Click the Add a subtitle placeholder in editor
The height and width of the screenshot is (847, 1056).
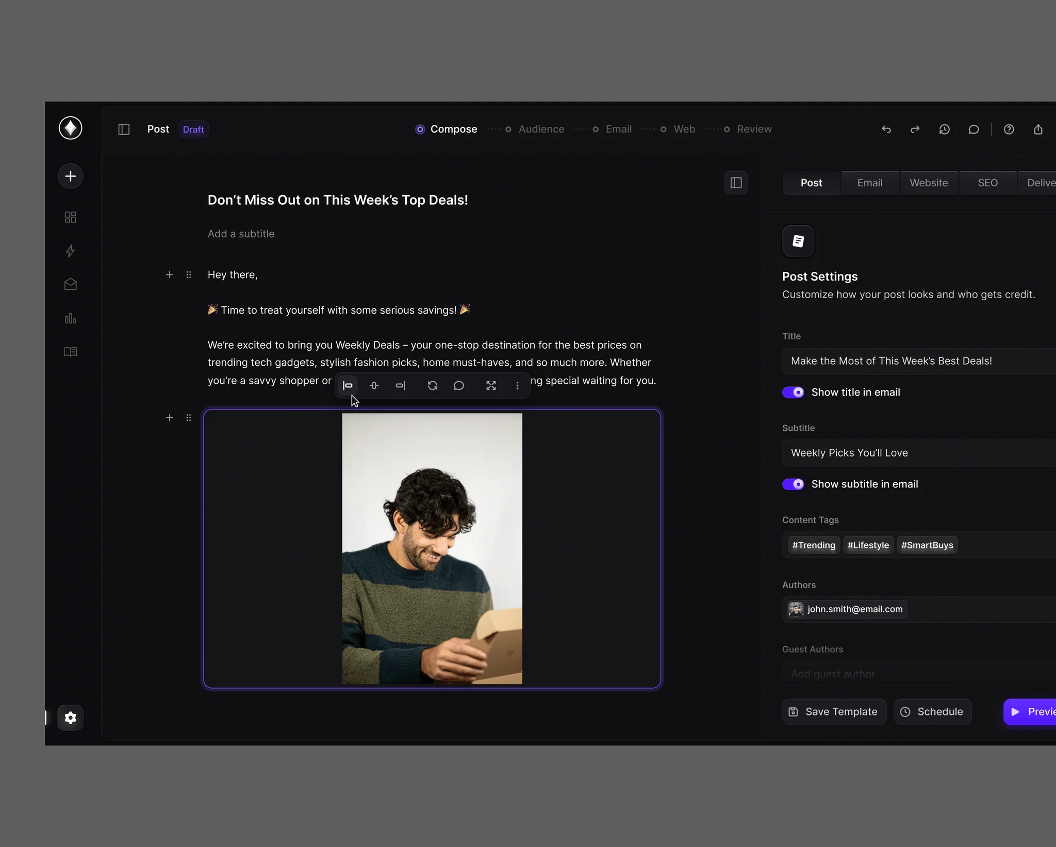[241, 234]
